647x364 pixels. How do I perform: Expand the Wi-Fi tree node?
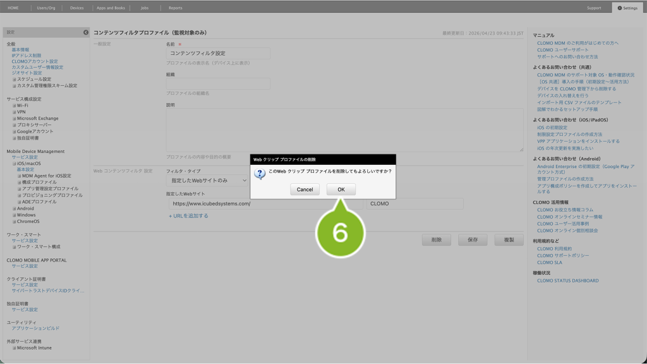point(15,106)
